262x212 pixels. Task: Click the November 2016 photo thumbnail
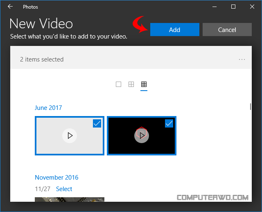[x=70, y=199]
